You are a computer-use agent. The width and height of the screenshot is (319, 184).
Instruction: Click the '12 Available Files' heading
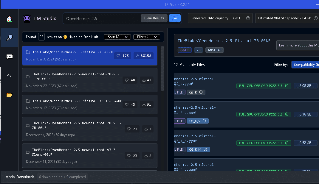click(x=189, y=65)
